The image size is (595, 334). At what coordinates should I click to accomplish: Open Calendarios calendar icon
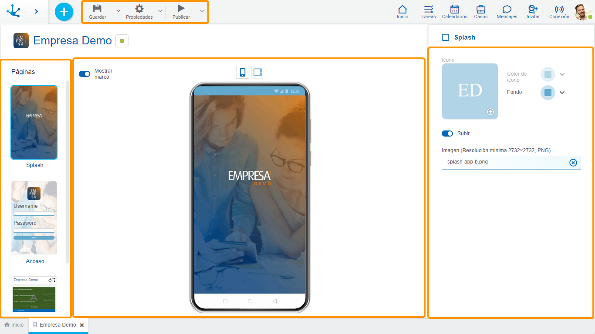455,9
